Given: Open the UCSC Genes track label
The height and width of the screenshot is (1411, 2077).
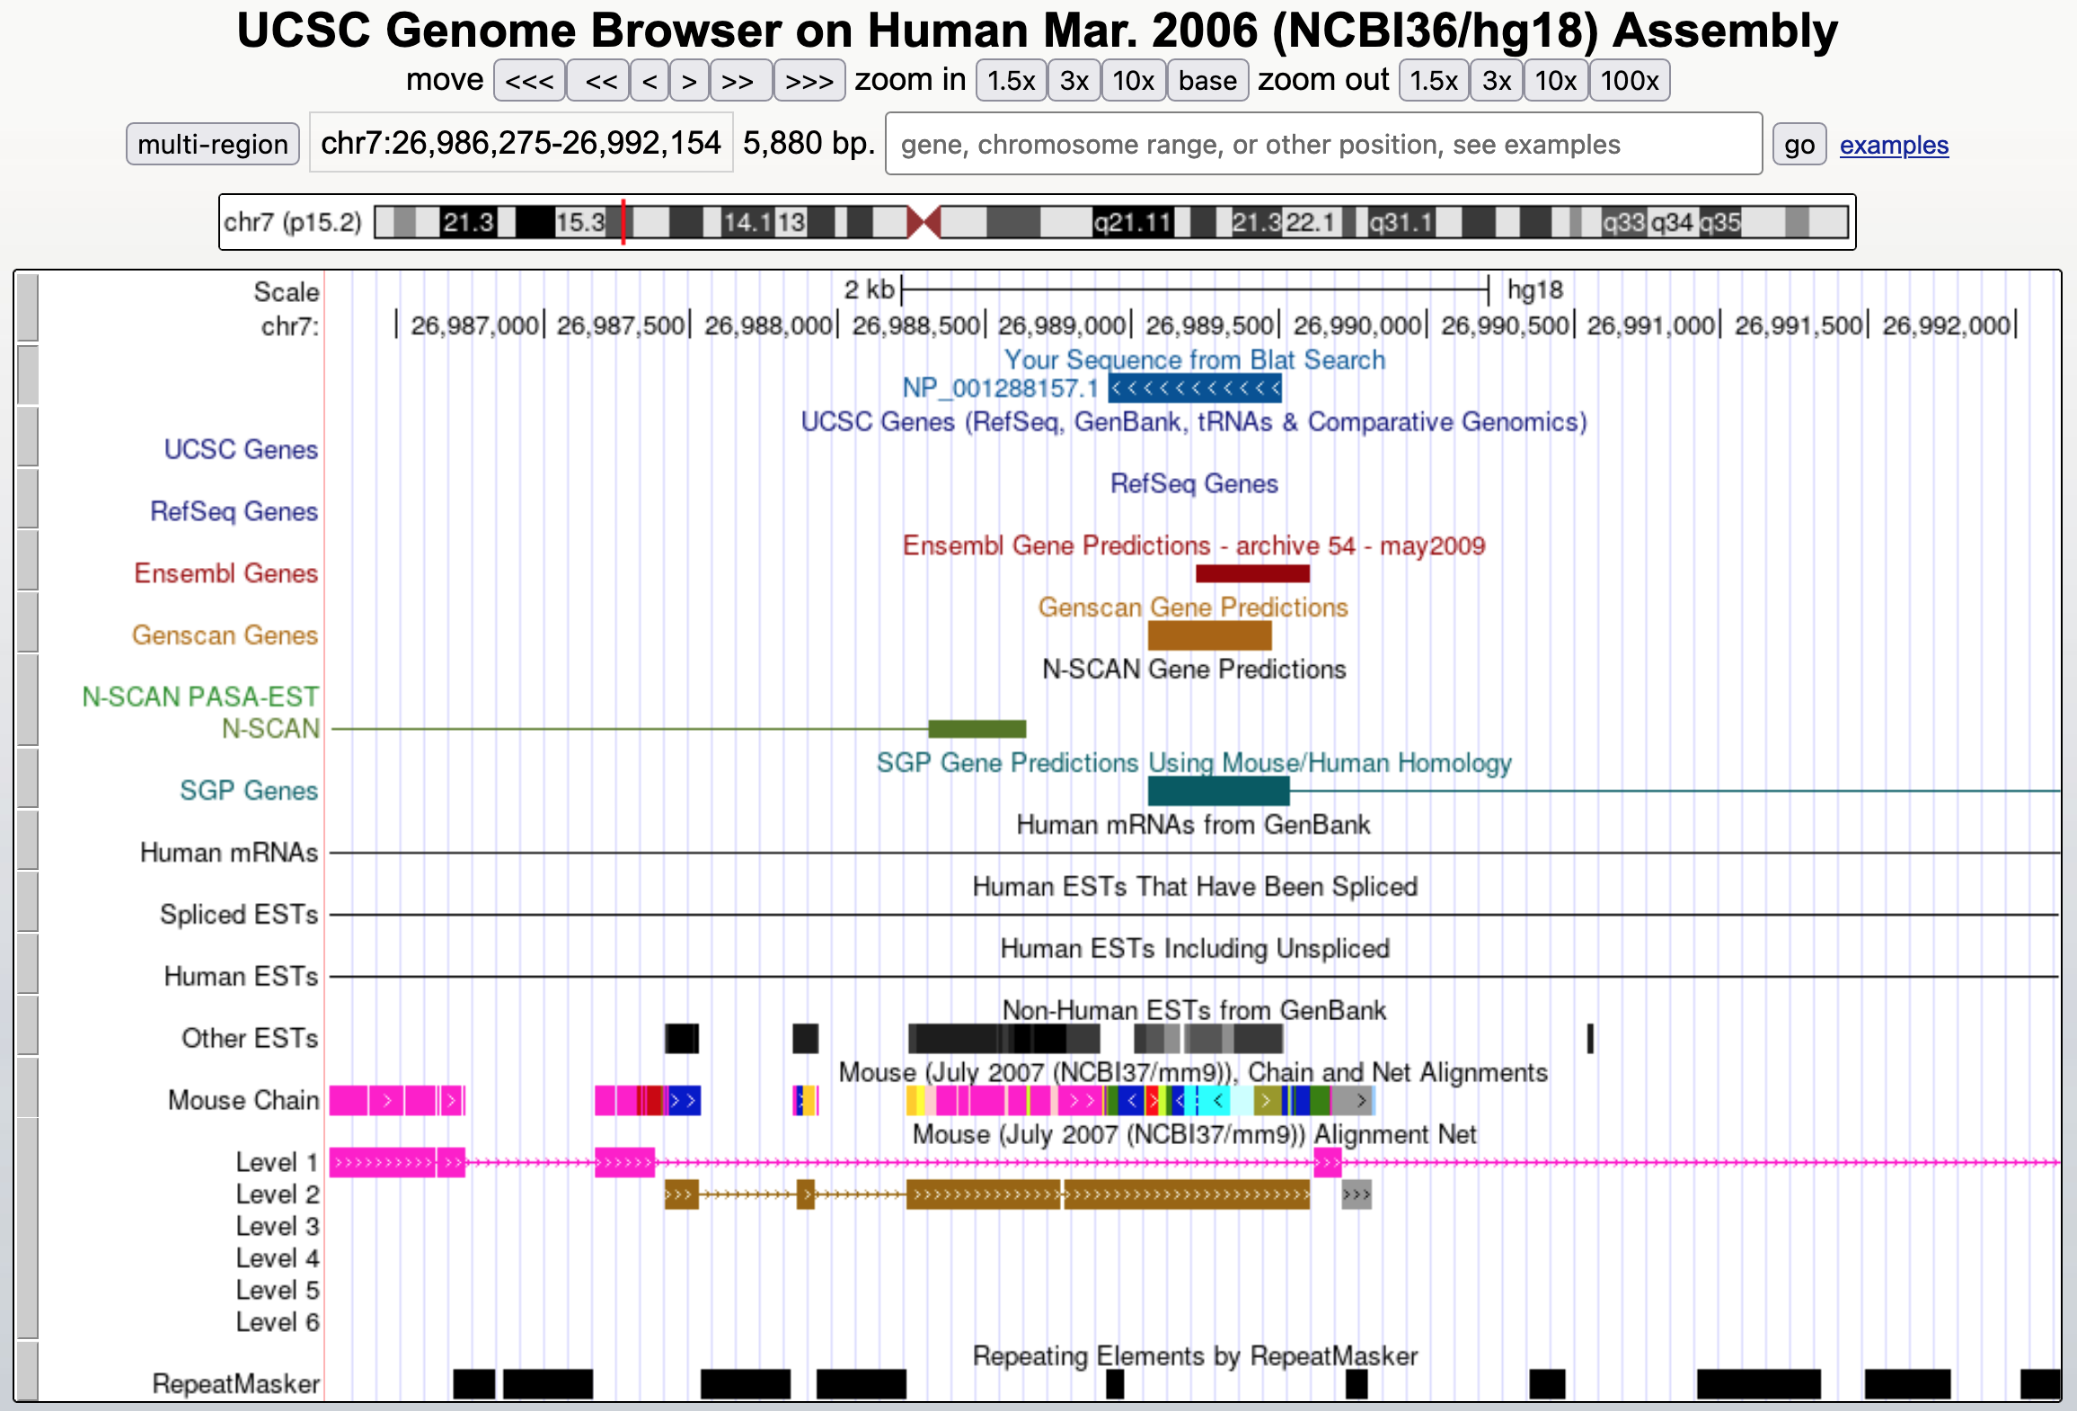Looking at the screenshot, I should point(241,449).
